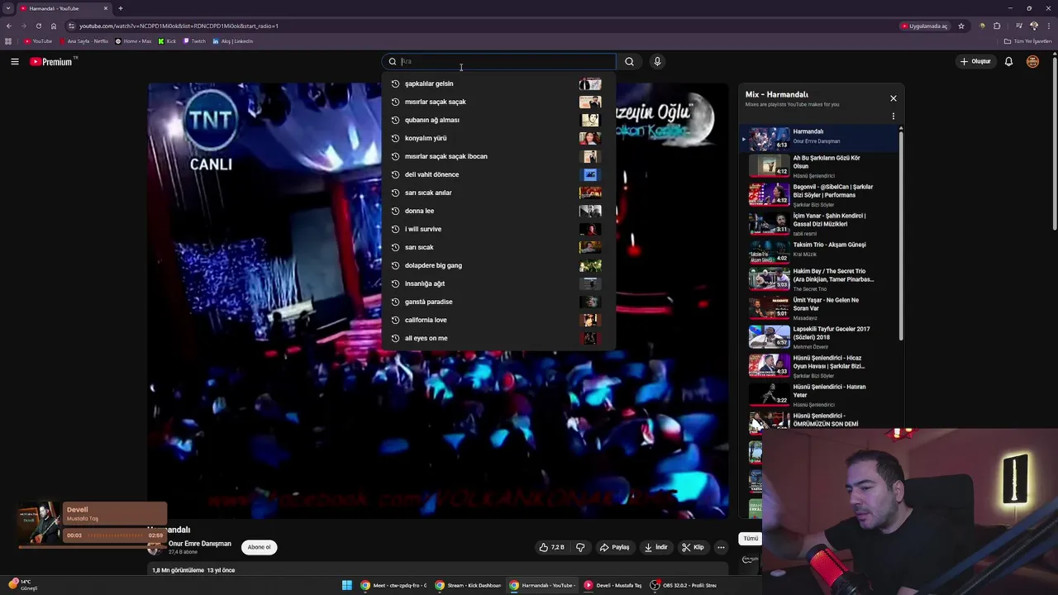The image size is (1058, 595).
Task: Click the Oluştur create button
Action: coord(975,61)
